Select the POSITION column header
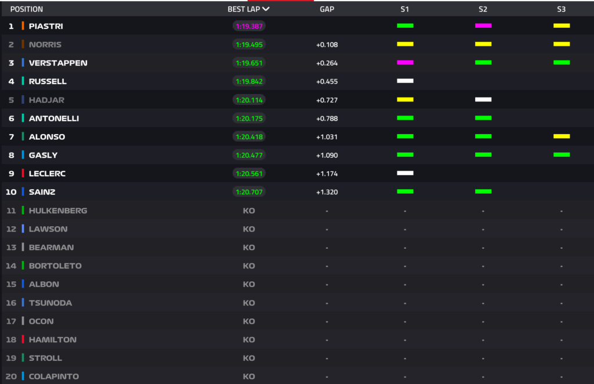Image resolution: width=594 pixels, height=384 pixels. pyautogui.click(x=27, y=9)
